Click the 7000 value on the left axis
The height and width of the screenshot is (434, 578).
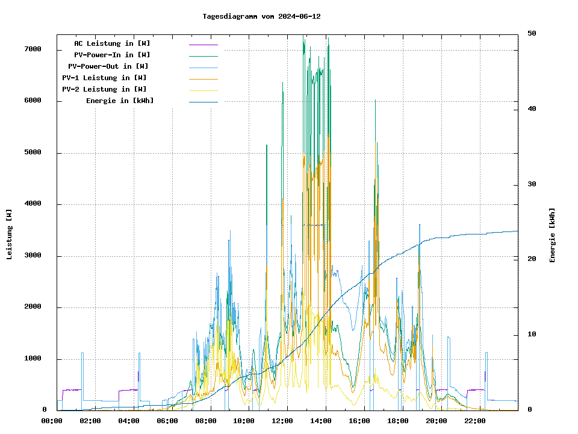[33, 49]
